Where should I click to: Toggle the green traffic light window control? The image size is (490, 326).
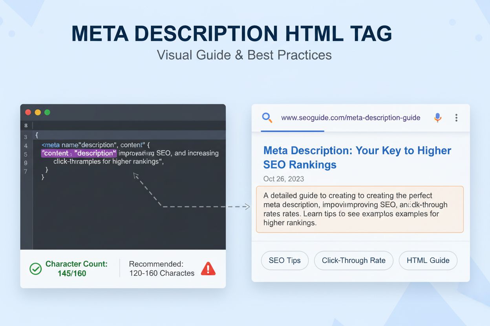tap(48, 112)
